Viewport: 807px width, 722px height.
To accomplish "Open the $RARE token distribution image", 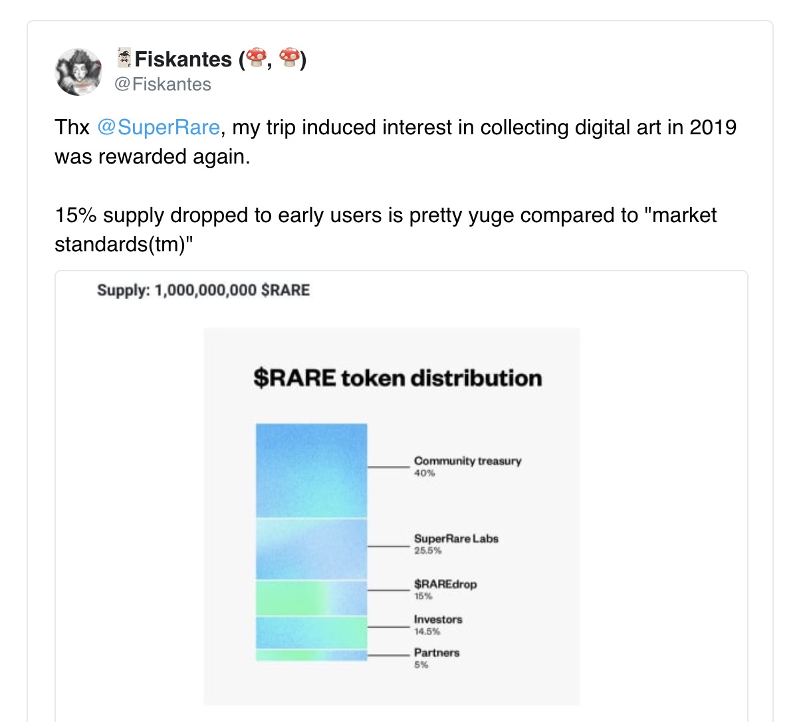I will pyautogui.click(x=392, y=516).
